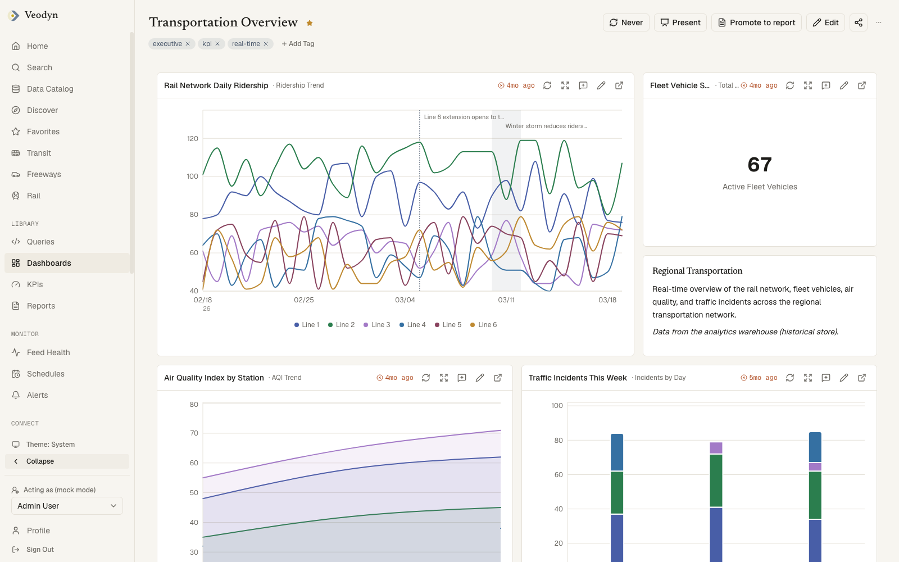
Task: Click the Present button
Action: click(x=680, y=22)
